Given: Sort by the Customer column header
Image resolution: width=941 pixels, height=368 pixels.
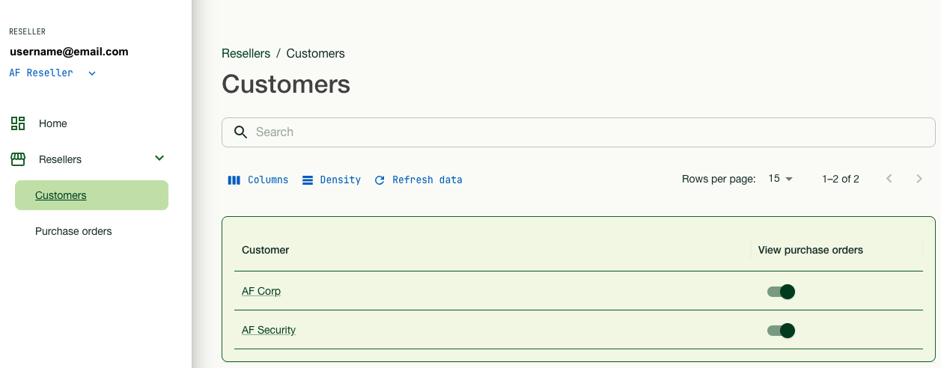Looking at the screenshot, I should point(266,250).
